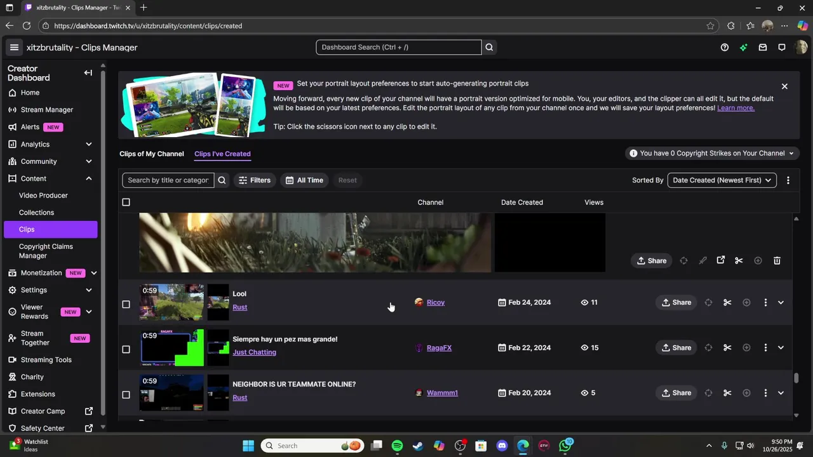The image size is (813, 457).
Task: Expand the Community sidebar section
Action: [x=89, y=161]
